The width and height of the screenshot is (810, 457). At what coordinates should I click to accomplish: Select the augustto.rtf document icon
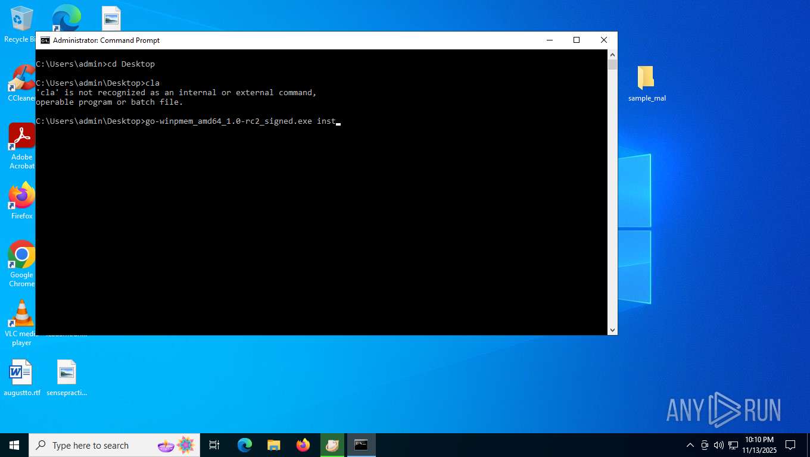[22, 378]
